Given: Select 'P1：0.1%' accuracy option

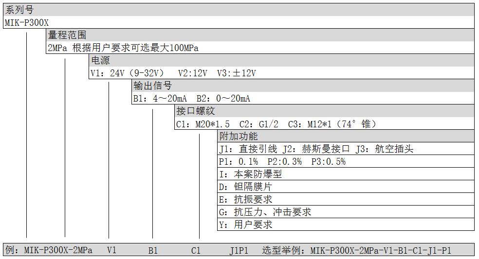Looking at the screenshot, I should (239, 162).
